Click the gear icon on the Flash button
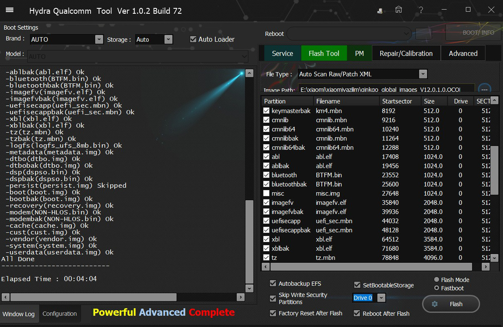The height and width of the screenshot is (327, 503). [435, 304]
